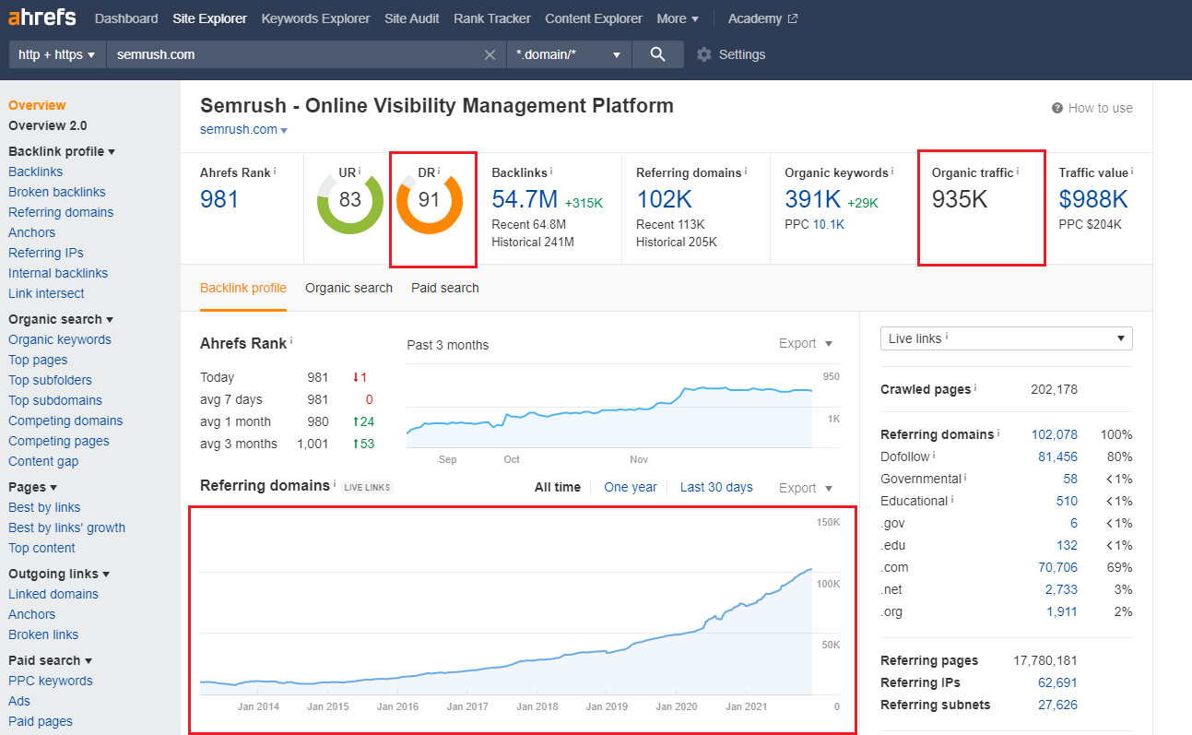1192x735 pixels.
Task: Open the *.domain/* mode dropdown
Action: click(569, 54)
